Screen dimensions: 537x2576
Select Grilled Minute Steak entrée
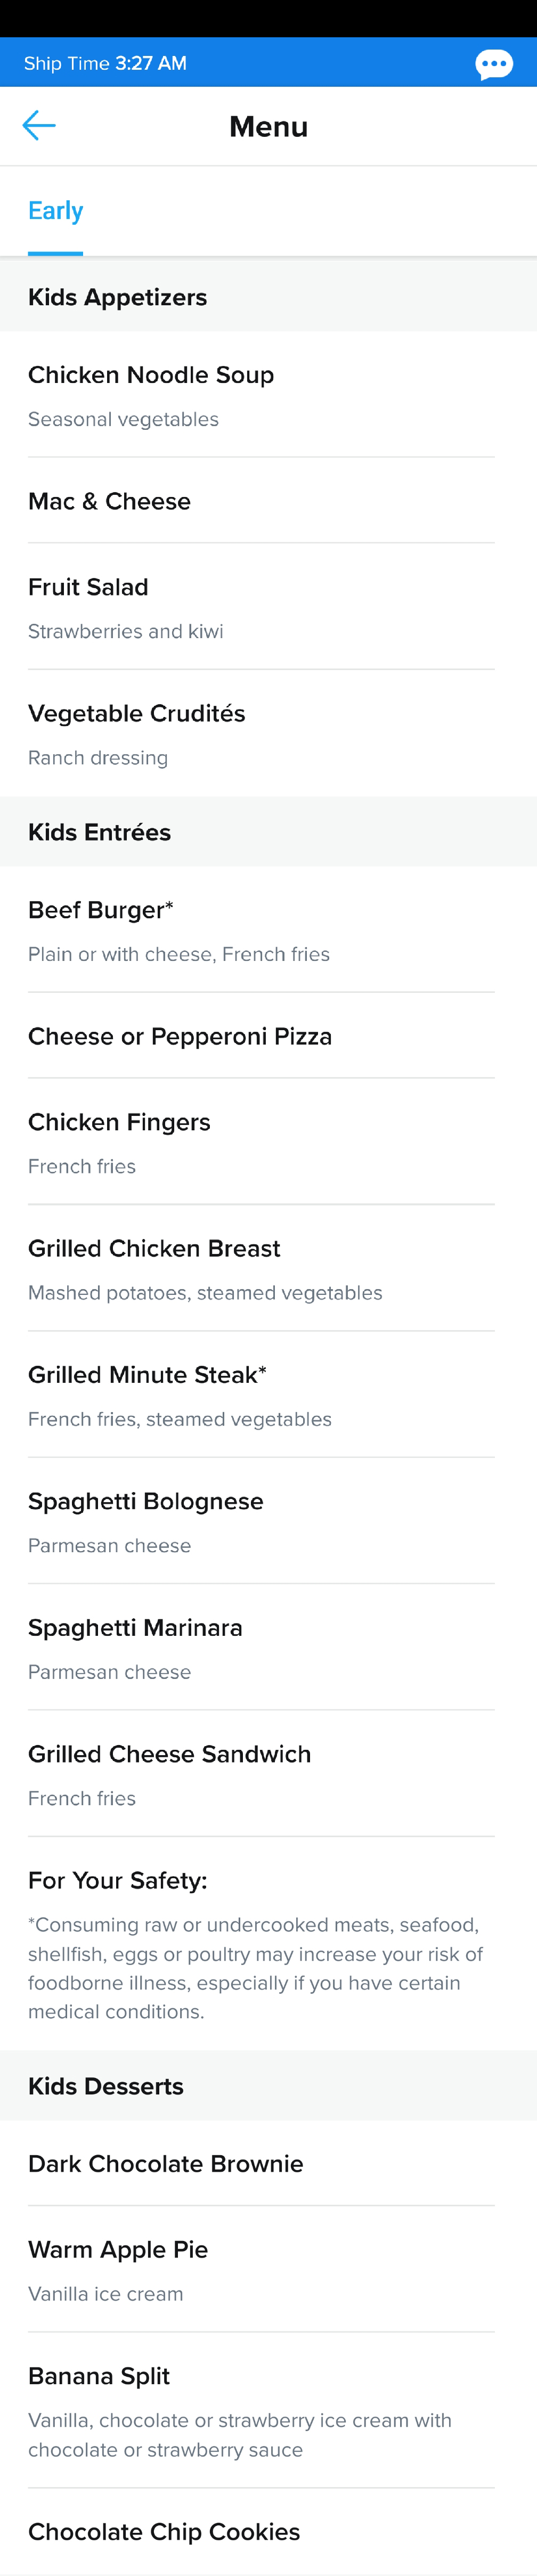[x=268, y=1395]
